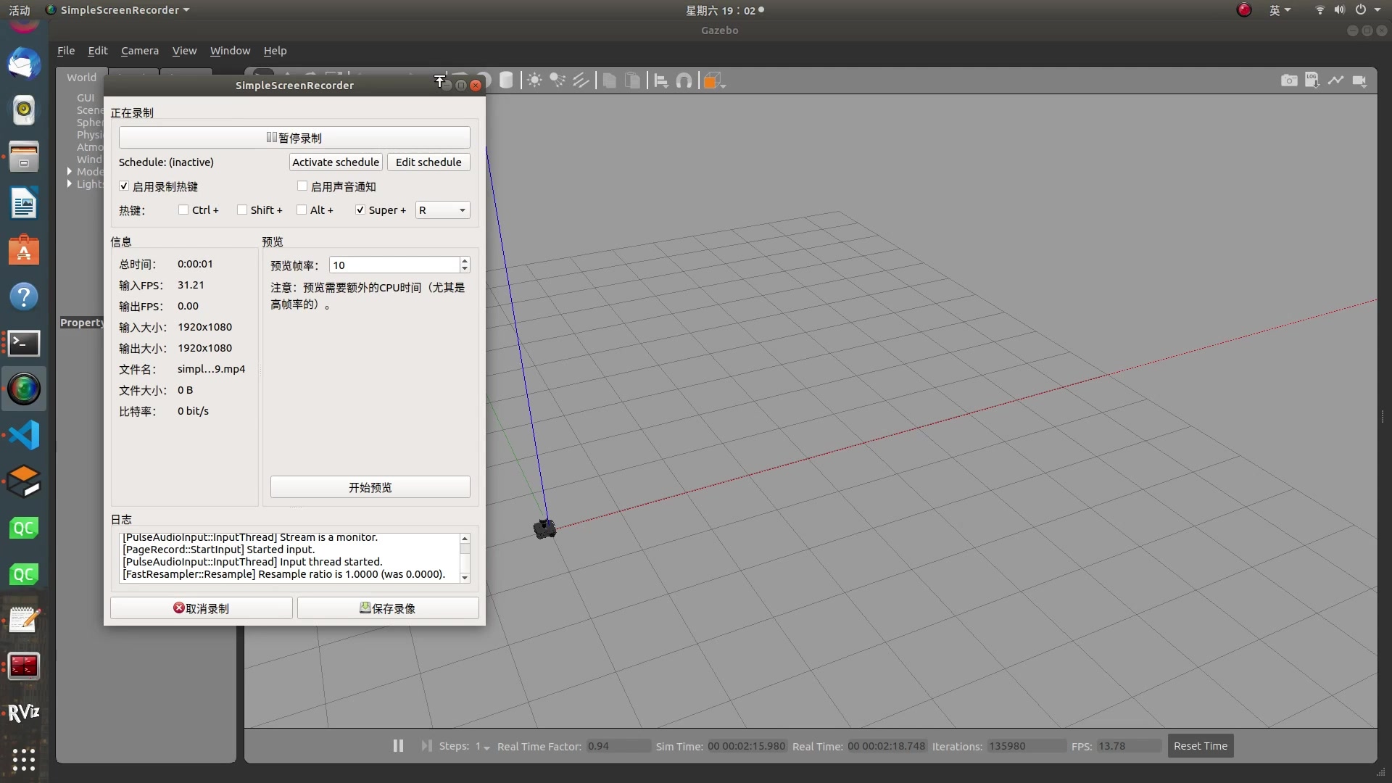1392x783 pixels.
Task: Click the Gazebo screenshot camera icon
Action: [1289, 80]
